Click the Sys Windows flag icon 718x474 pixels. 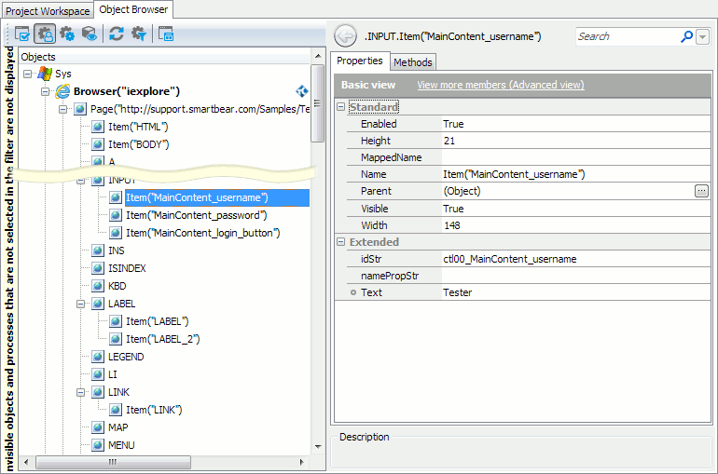click(x=45, y=74)
